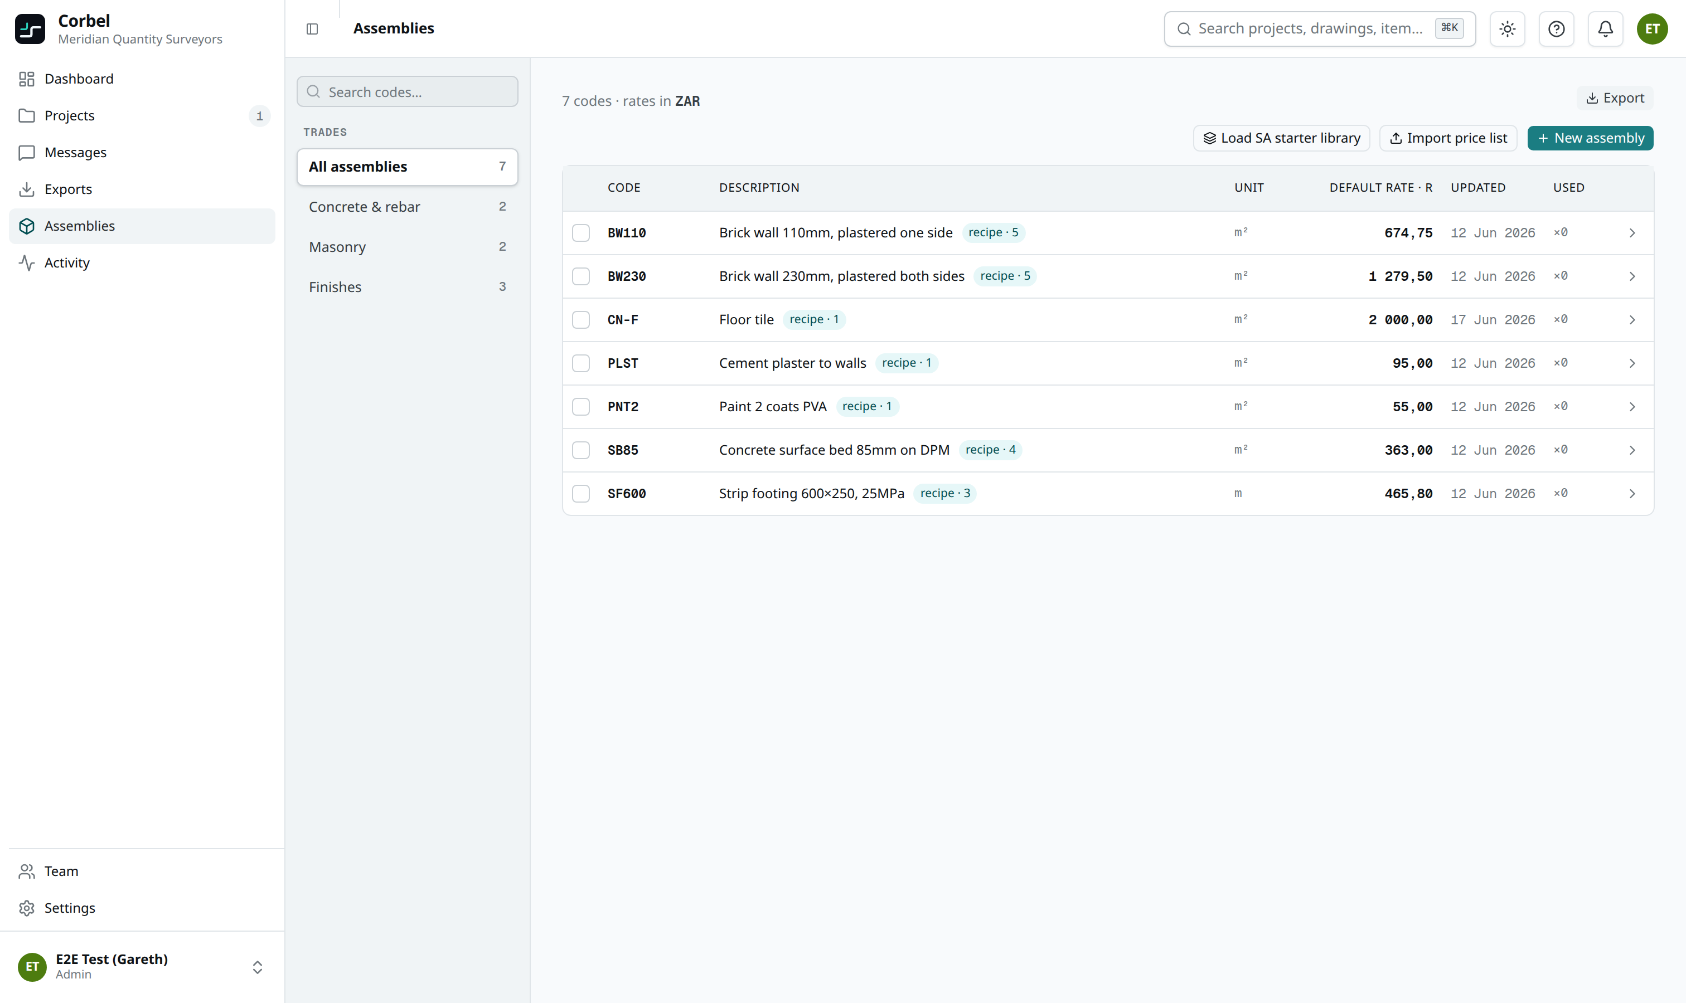Click the Exports download icon
Viewport: 1686px width, 1003px height.
coord(26,189)
